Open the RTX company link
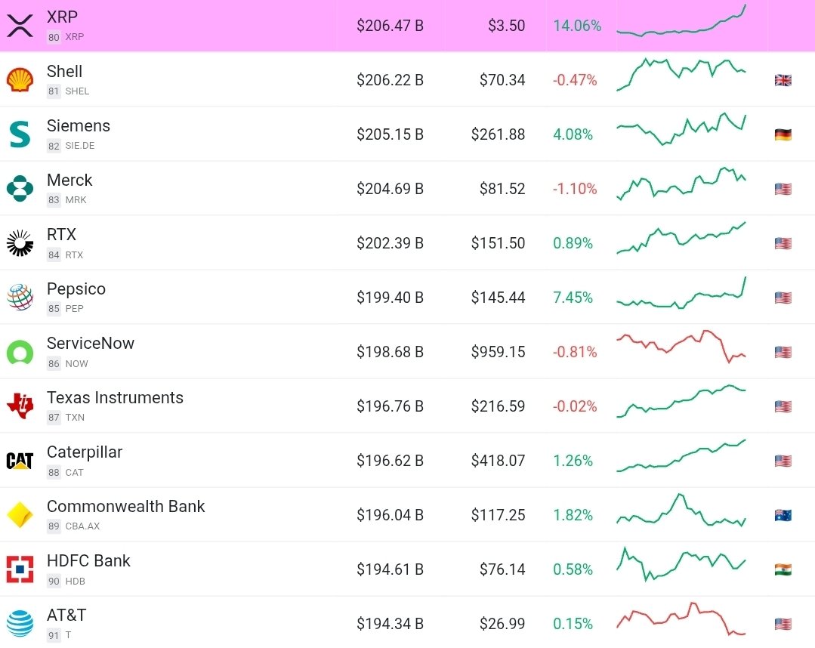Image resolution: width=815 pixels, height=648 pixels. click(61, 234)
